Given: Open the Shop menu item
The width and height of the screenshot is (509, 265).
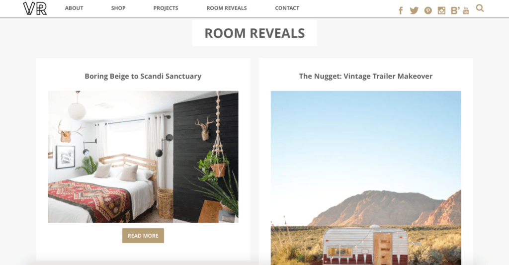Looking at the screenshot, I should (x=118, y=8).
